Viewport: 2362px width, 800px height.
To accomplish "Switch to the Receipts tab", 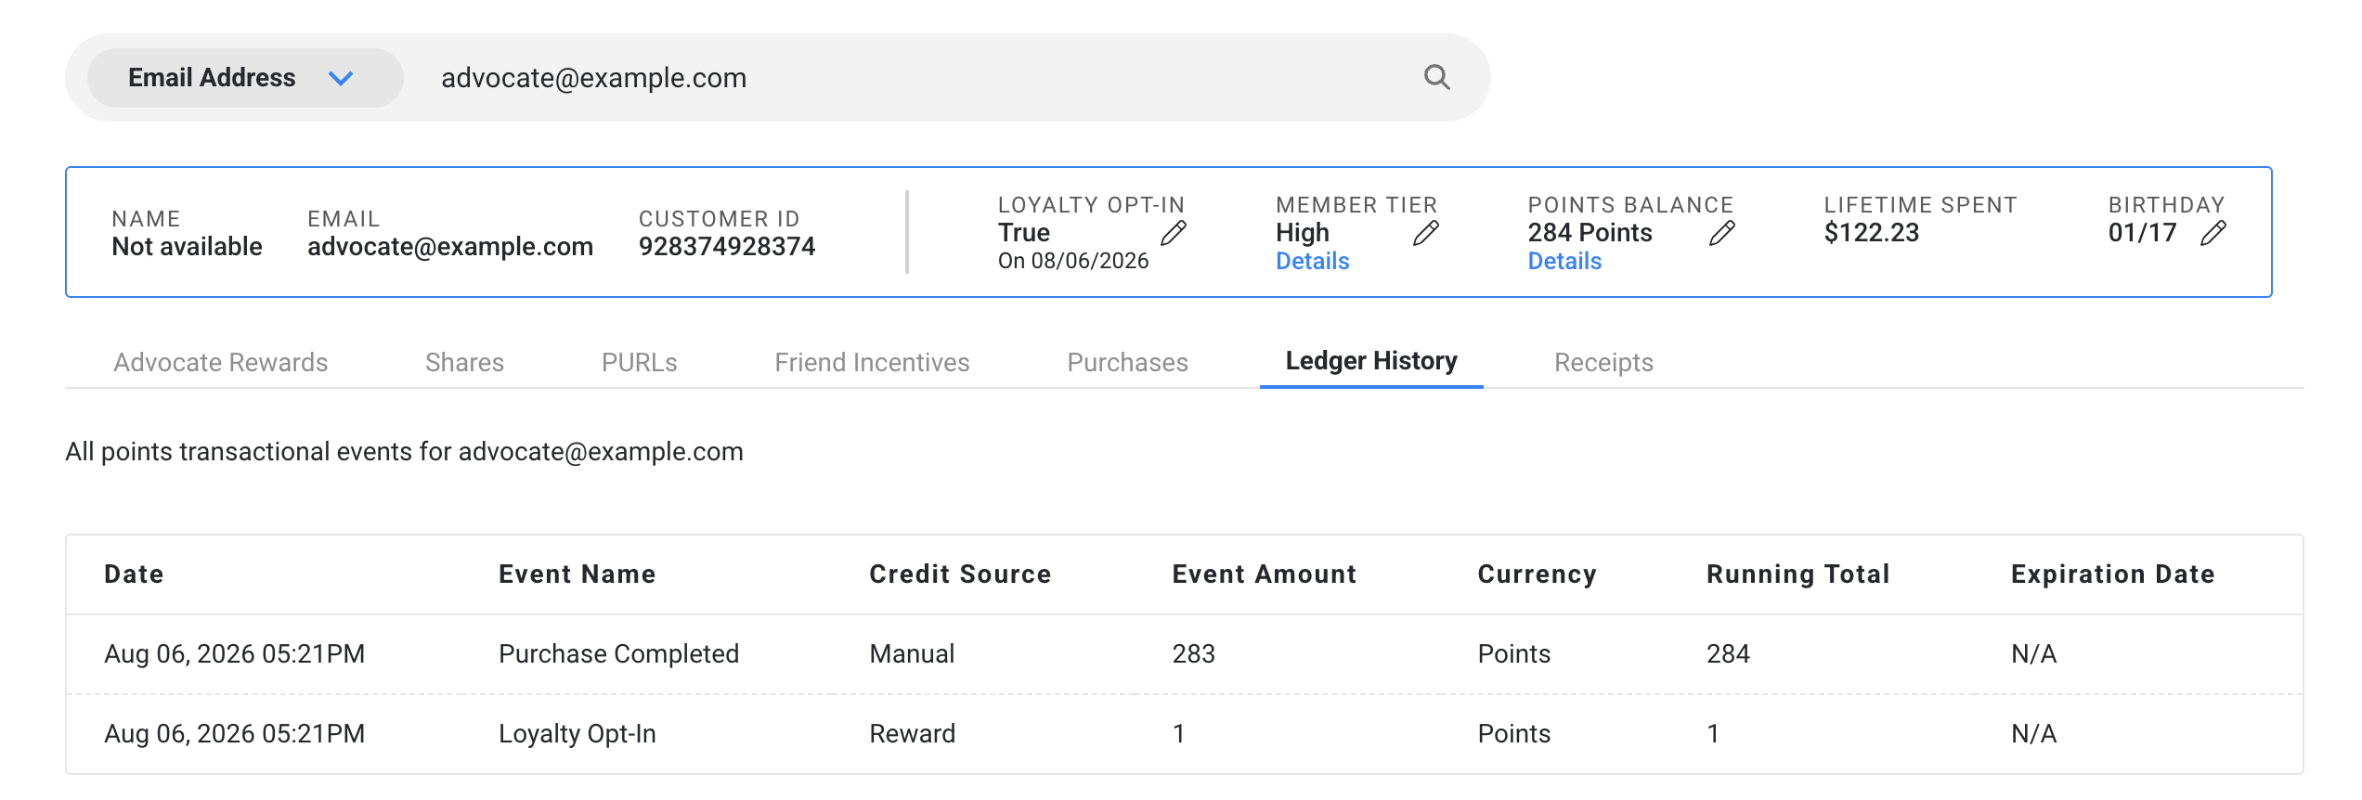I will [1603, 362].
